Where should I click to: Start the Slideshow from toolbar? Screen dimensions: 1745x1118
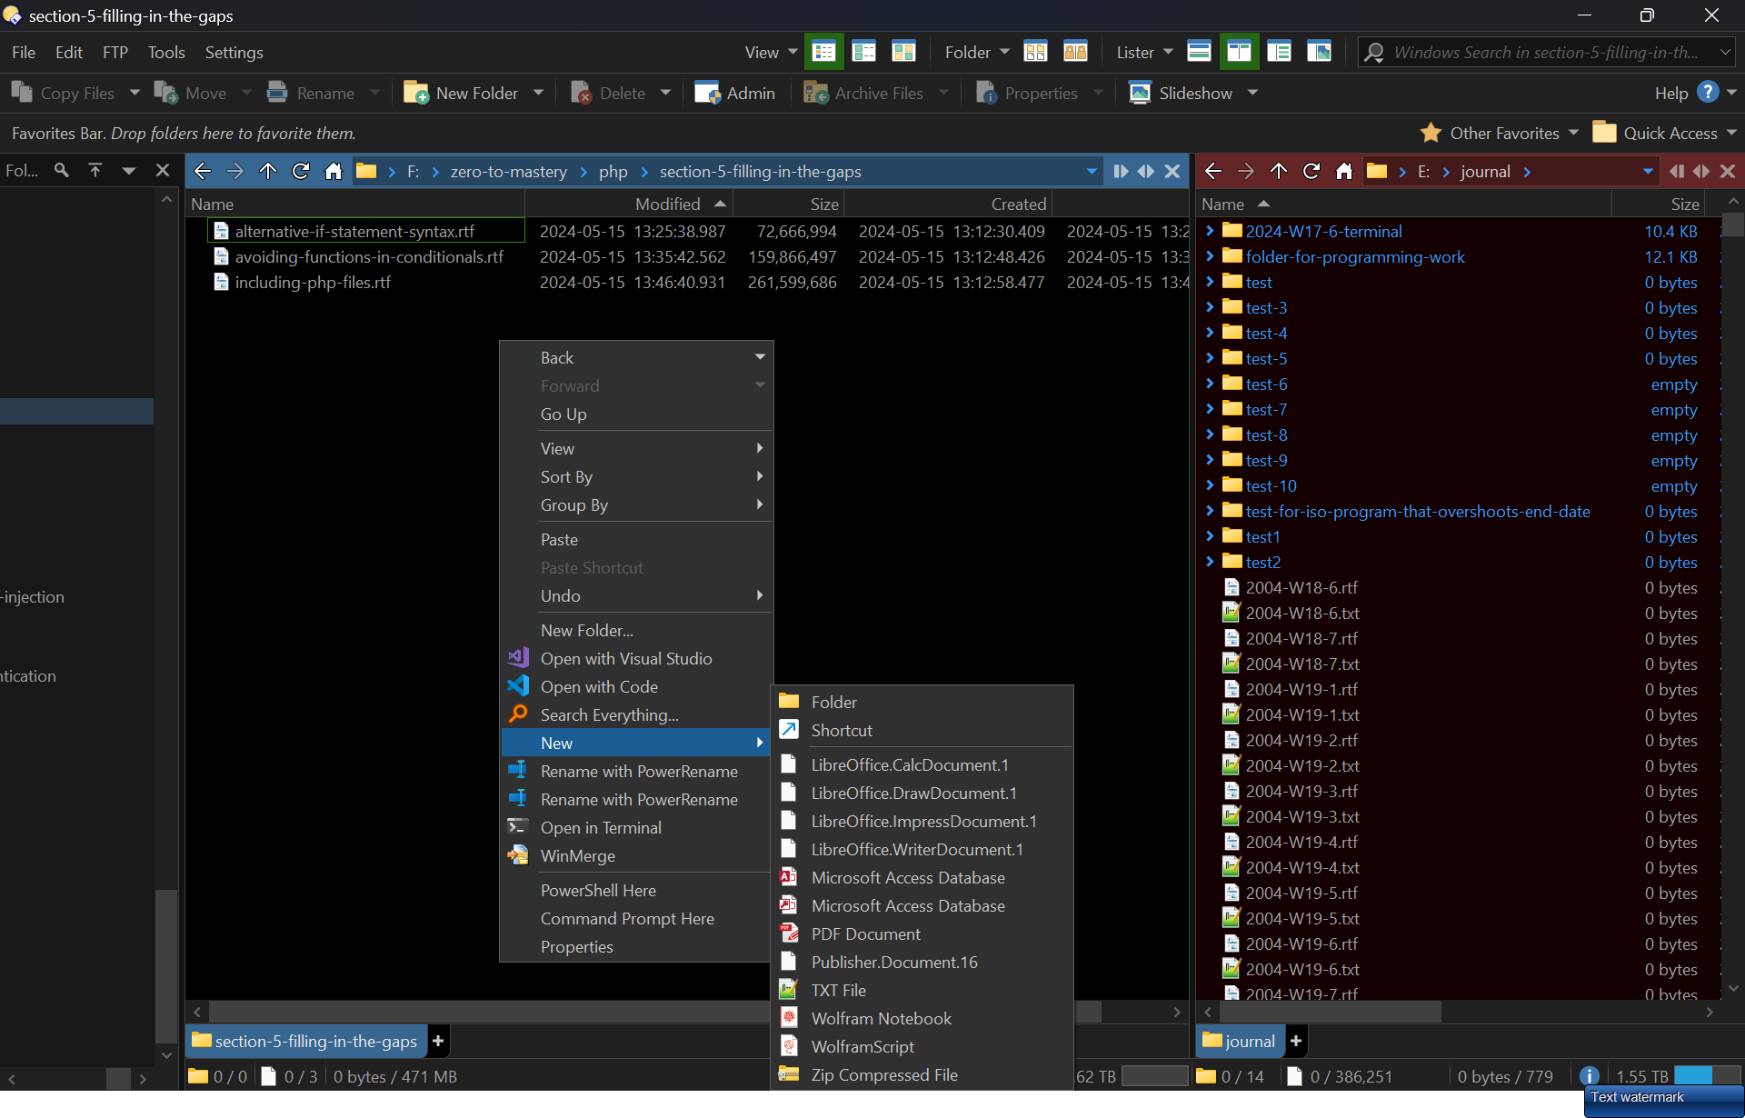pyautogui.click(x=1181, y=93)
